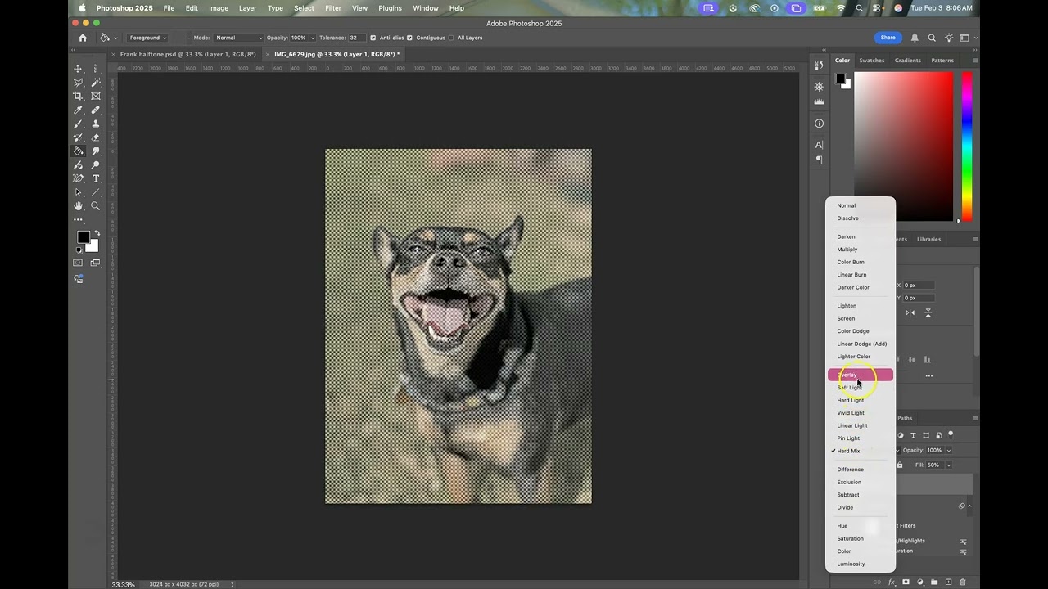1048x589 pixels.
Task: Select the Zoom tool
Action: (x=96, y=206)
